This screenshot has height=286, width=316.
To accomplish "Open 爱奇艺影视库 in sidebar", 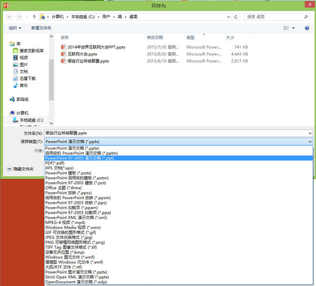I will coord(28,51).
